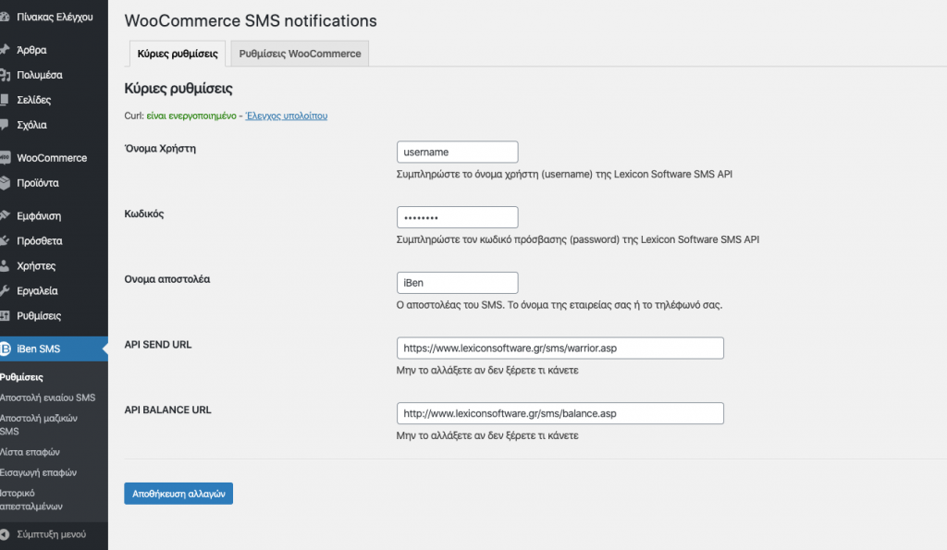Click the 'Όνομα Χρήστη' field label
The width and height of the screenshot is (947, 550).
coord(160,149)
